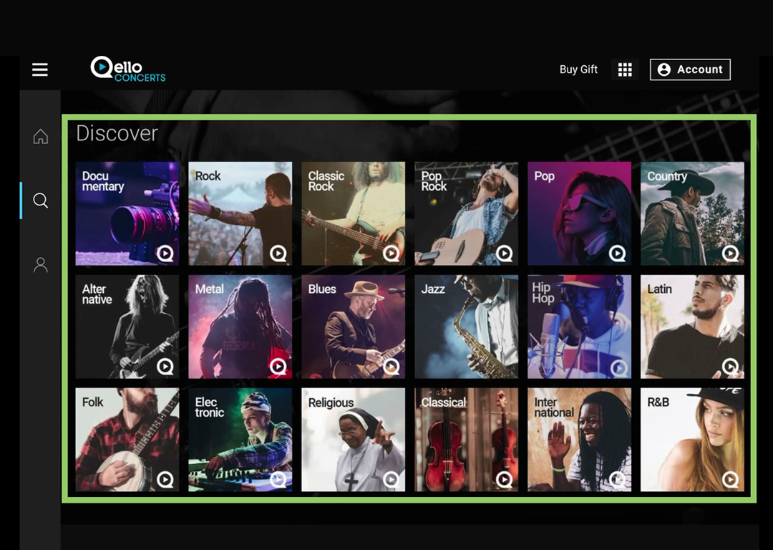Open the apps grid icon
The width and height of the screenshot is (773, 550).
625,69
